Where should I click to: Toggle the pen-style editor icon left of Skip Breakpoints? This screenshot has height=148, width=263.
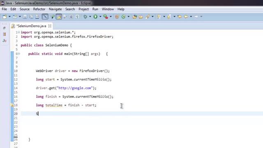(x=45, y=16)
